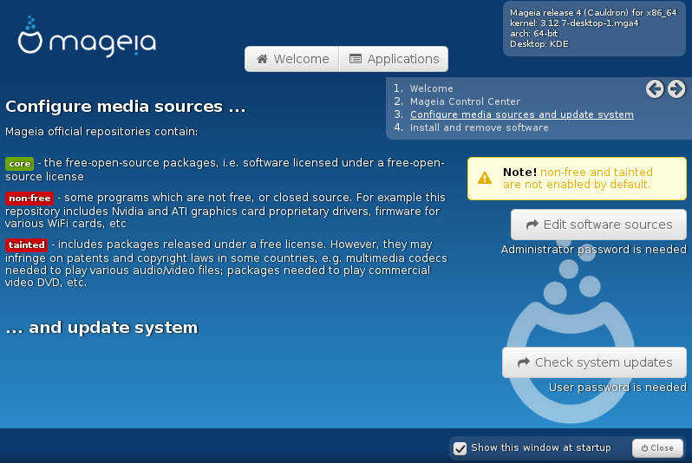Click User password is needed text
Image resolution: width=692 pixels, height=463 pixels.
click(x=617, y=387)
